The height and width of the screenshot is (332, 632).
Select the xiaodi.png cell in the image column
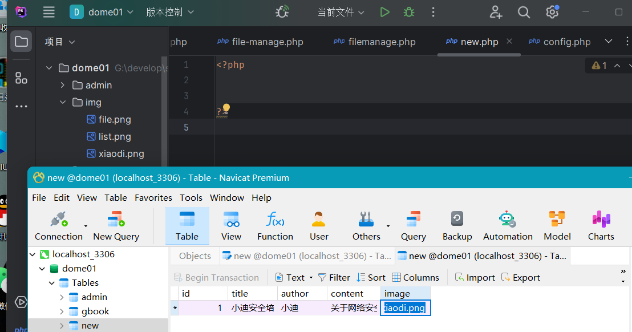pyautogui.click(x=405, y=307)
